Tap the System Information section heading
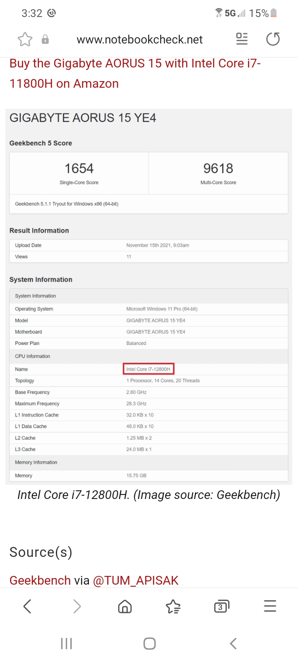 [x=41, y=280]
